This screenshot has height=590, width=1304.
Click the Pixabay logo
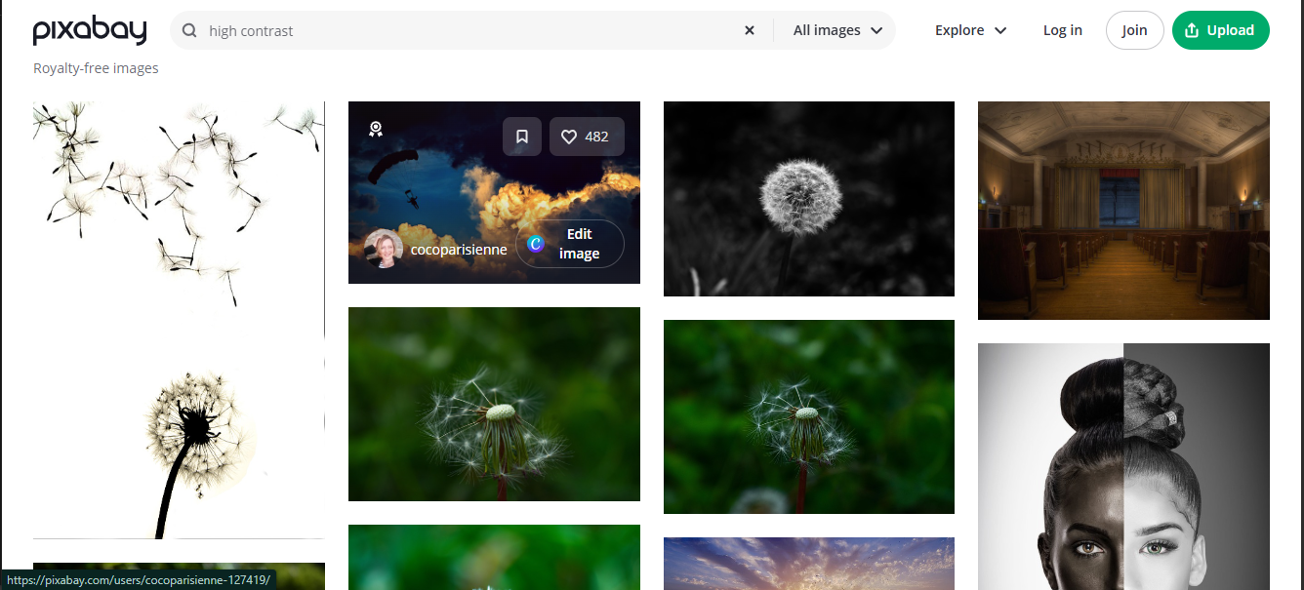[x=90, y=30]
